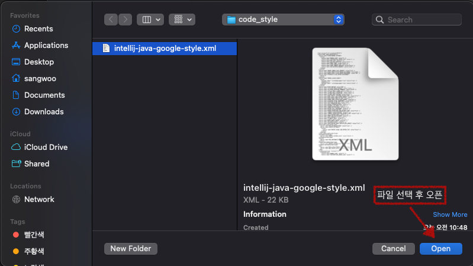Open the item grouping grid icon menu
The width and height of the screenshot is (473, 266).
[182, 20]
